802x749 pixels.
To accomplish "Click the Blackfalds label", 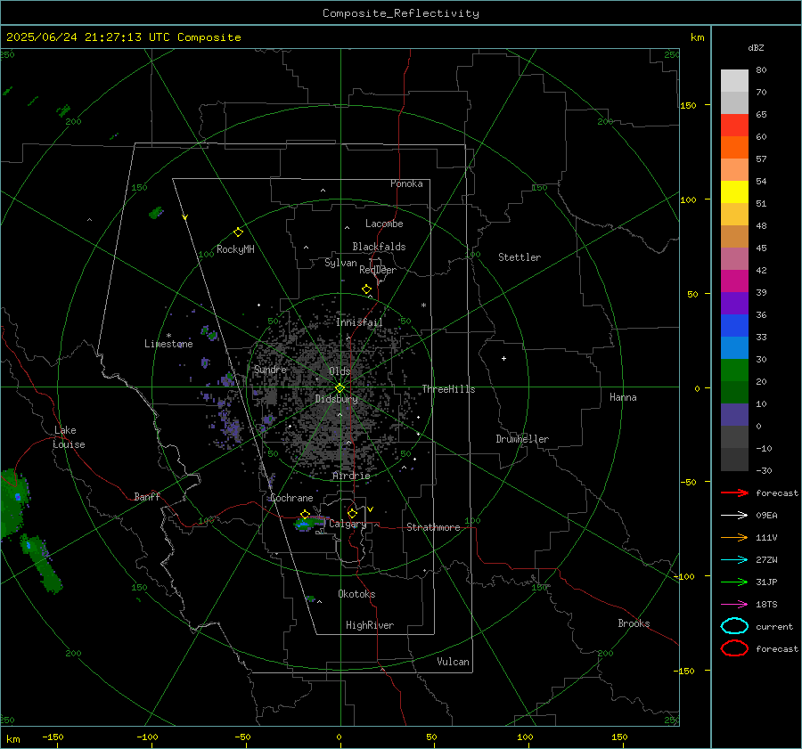I will pyautogui.click(x=379, y=247).
